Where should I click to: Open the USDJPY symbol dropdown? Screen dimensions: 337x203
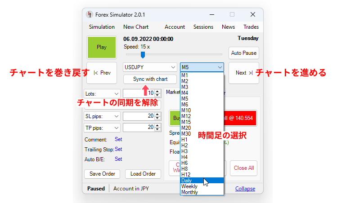pyautogui.click(x=150, y=67)
